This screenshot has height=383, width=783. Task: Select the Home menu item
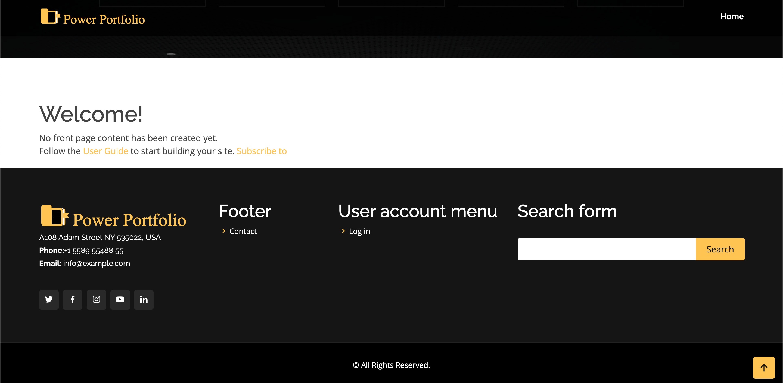[x=732, y=16]
